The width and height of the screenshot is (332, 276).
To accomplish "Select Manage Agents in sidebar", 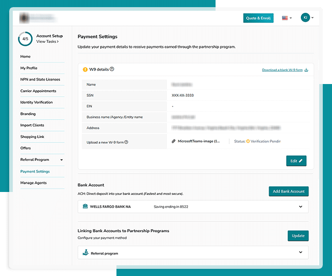I will click(33, 183).
